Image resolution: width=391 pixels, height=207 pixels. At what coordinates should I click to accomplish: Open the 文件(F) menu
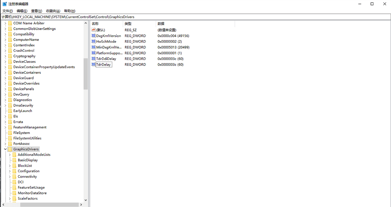pyautogui.click(x=8, y=11)
